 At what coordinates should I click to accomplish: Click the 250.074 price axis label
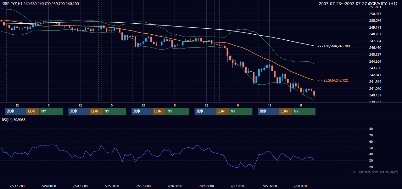click(375, 21)
